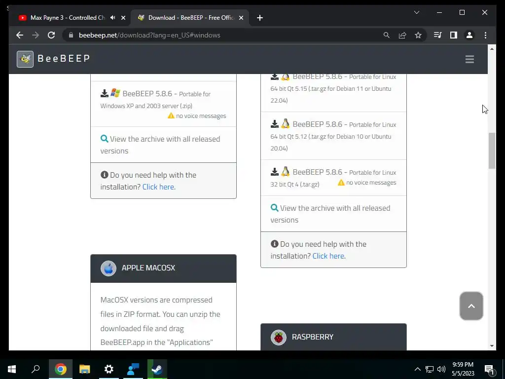Click the scrollbar down arrow

point(492,346)
